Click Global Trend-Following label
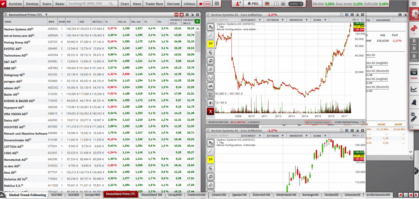 [27, 195]
